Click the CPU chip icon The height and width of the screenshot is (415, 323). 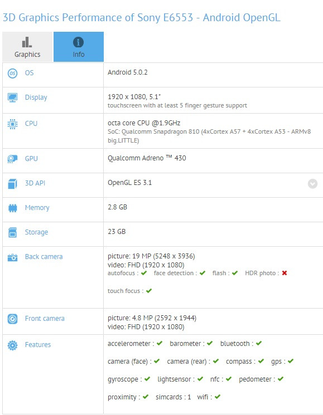click(12, 124)
